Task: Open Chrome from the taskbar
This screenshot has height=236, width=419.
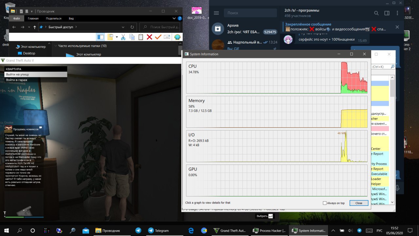Action: pyautogui.click(x=204, y=230)
